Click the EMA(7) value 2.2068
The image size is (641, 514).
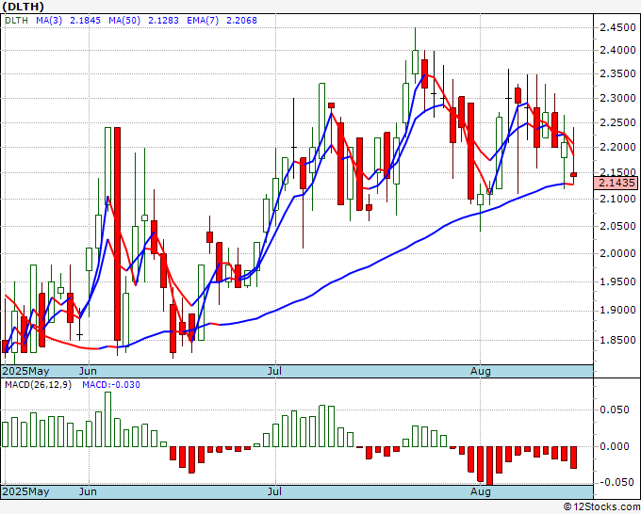coord(241,21)
